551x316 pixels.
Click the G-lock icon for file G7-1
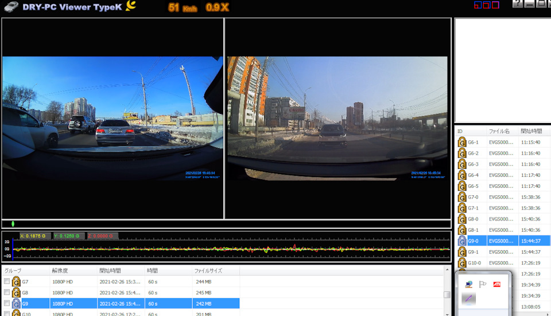tap(461, 208)
